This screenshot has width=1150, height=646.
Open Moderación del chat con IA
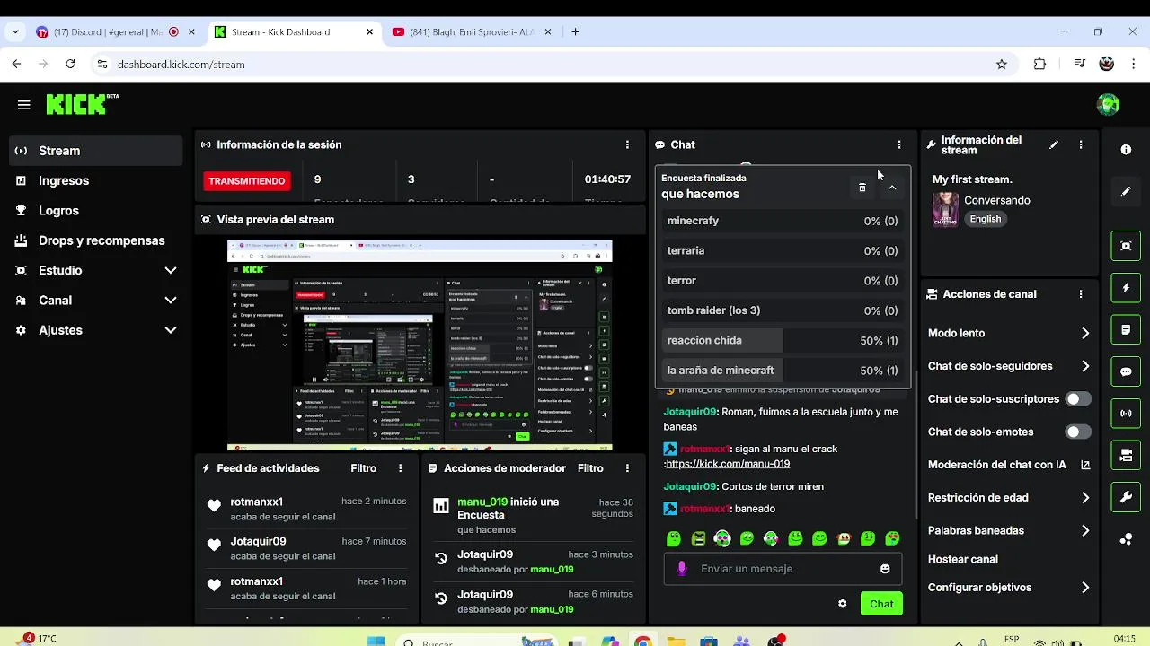tap(1009, 465)
